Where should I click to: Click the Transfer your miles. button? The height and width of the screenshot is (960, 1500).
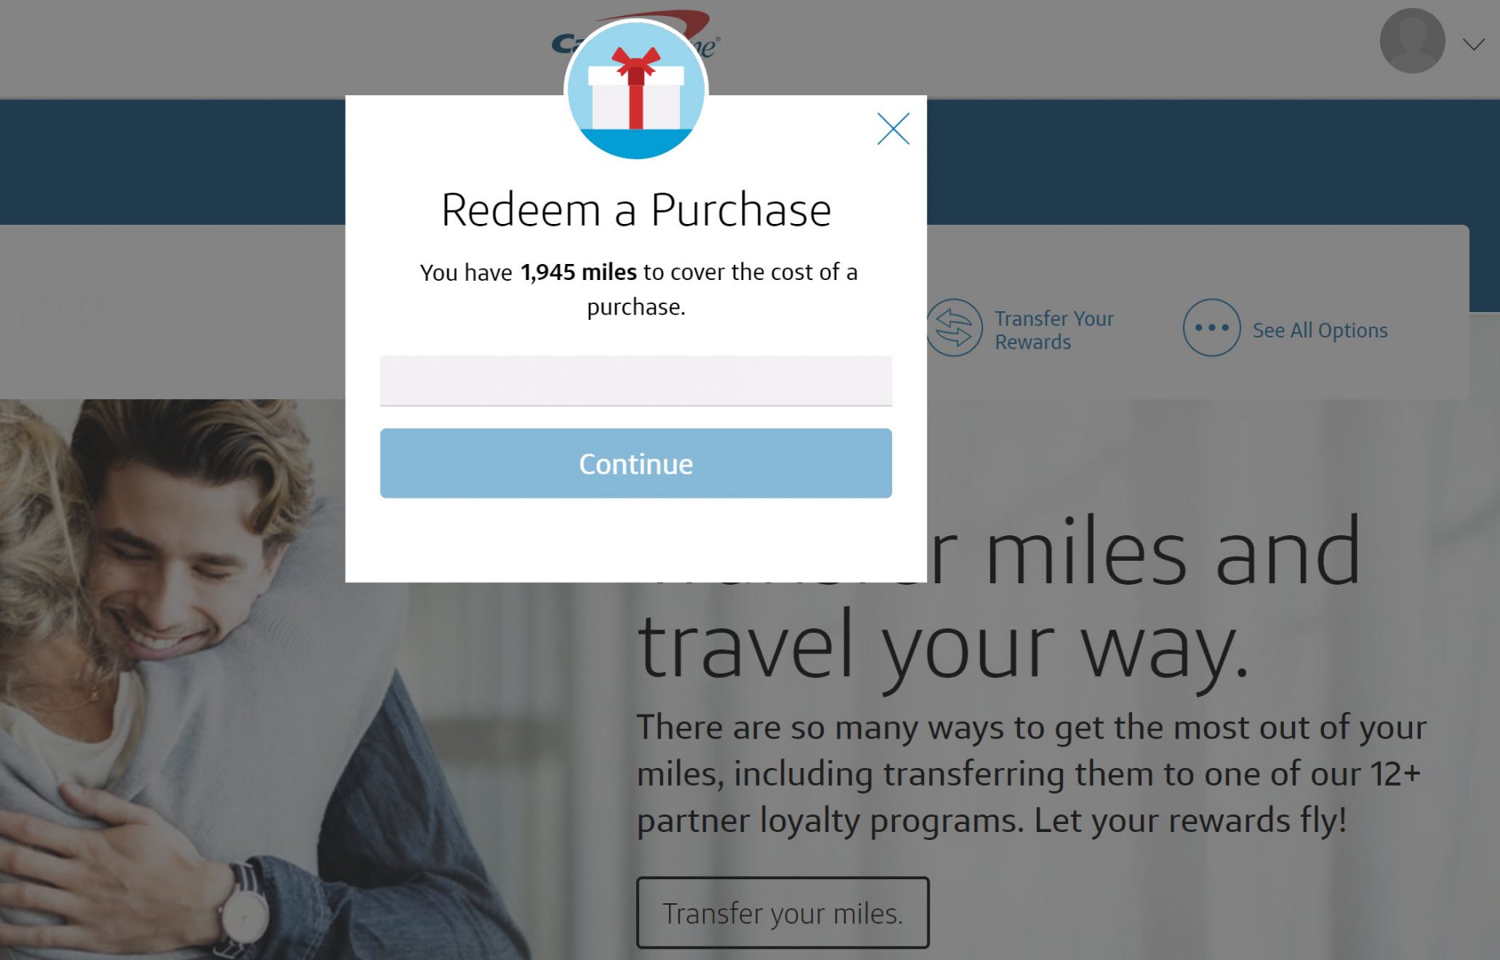click(x=782, y=913)
